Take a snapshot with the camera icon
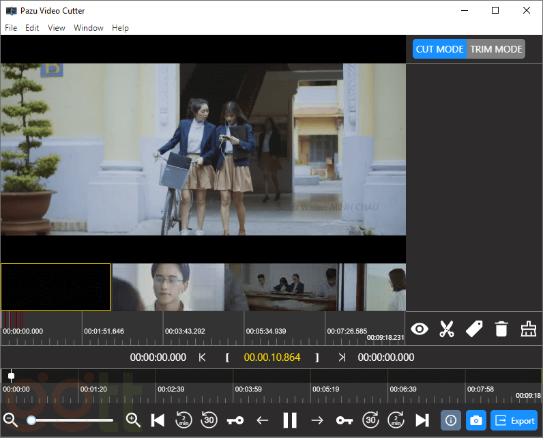Image resolution: width=543 pixels, height=438 pixels. tap(475, 420)
